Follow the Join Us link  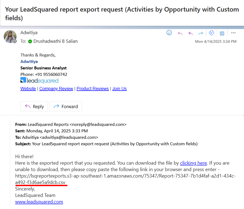click(x=119, y=89)
